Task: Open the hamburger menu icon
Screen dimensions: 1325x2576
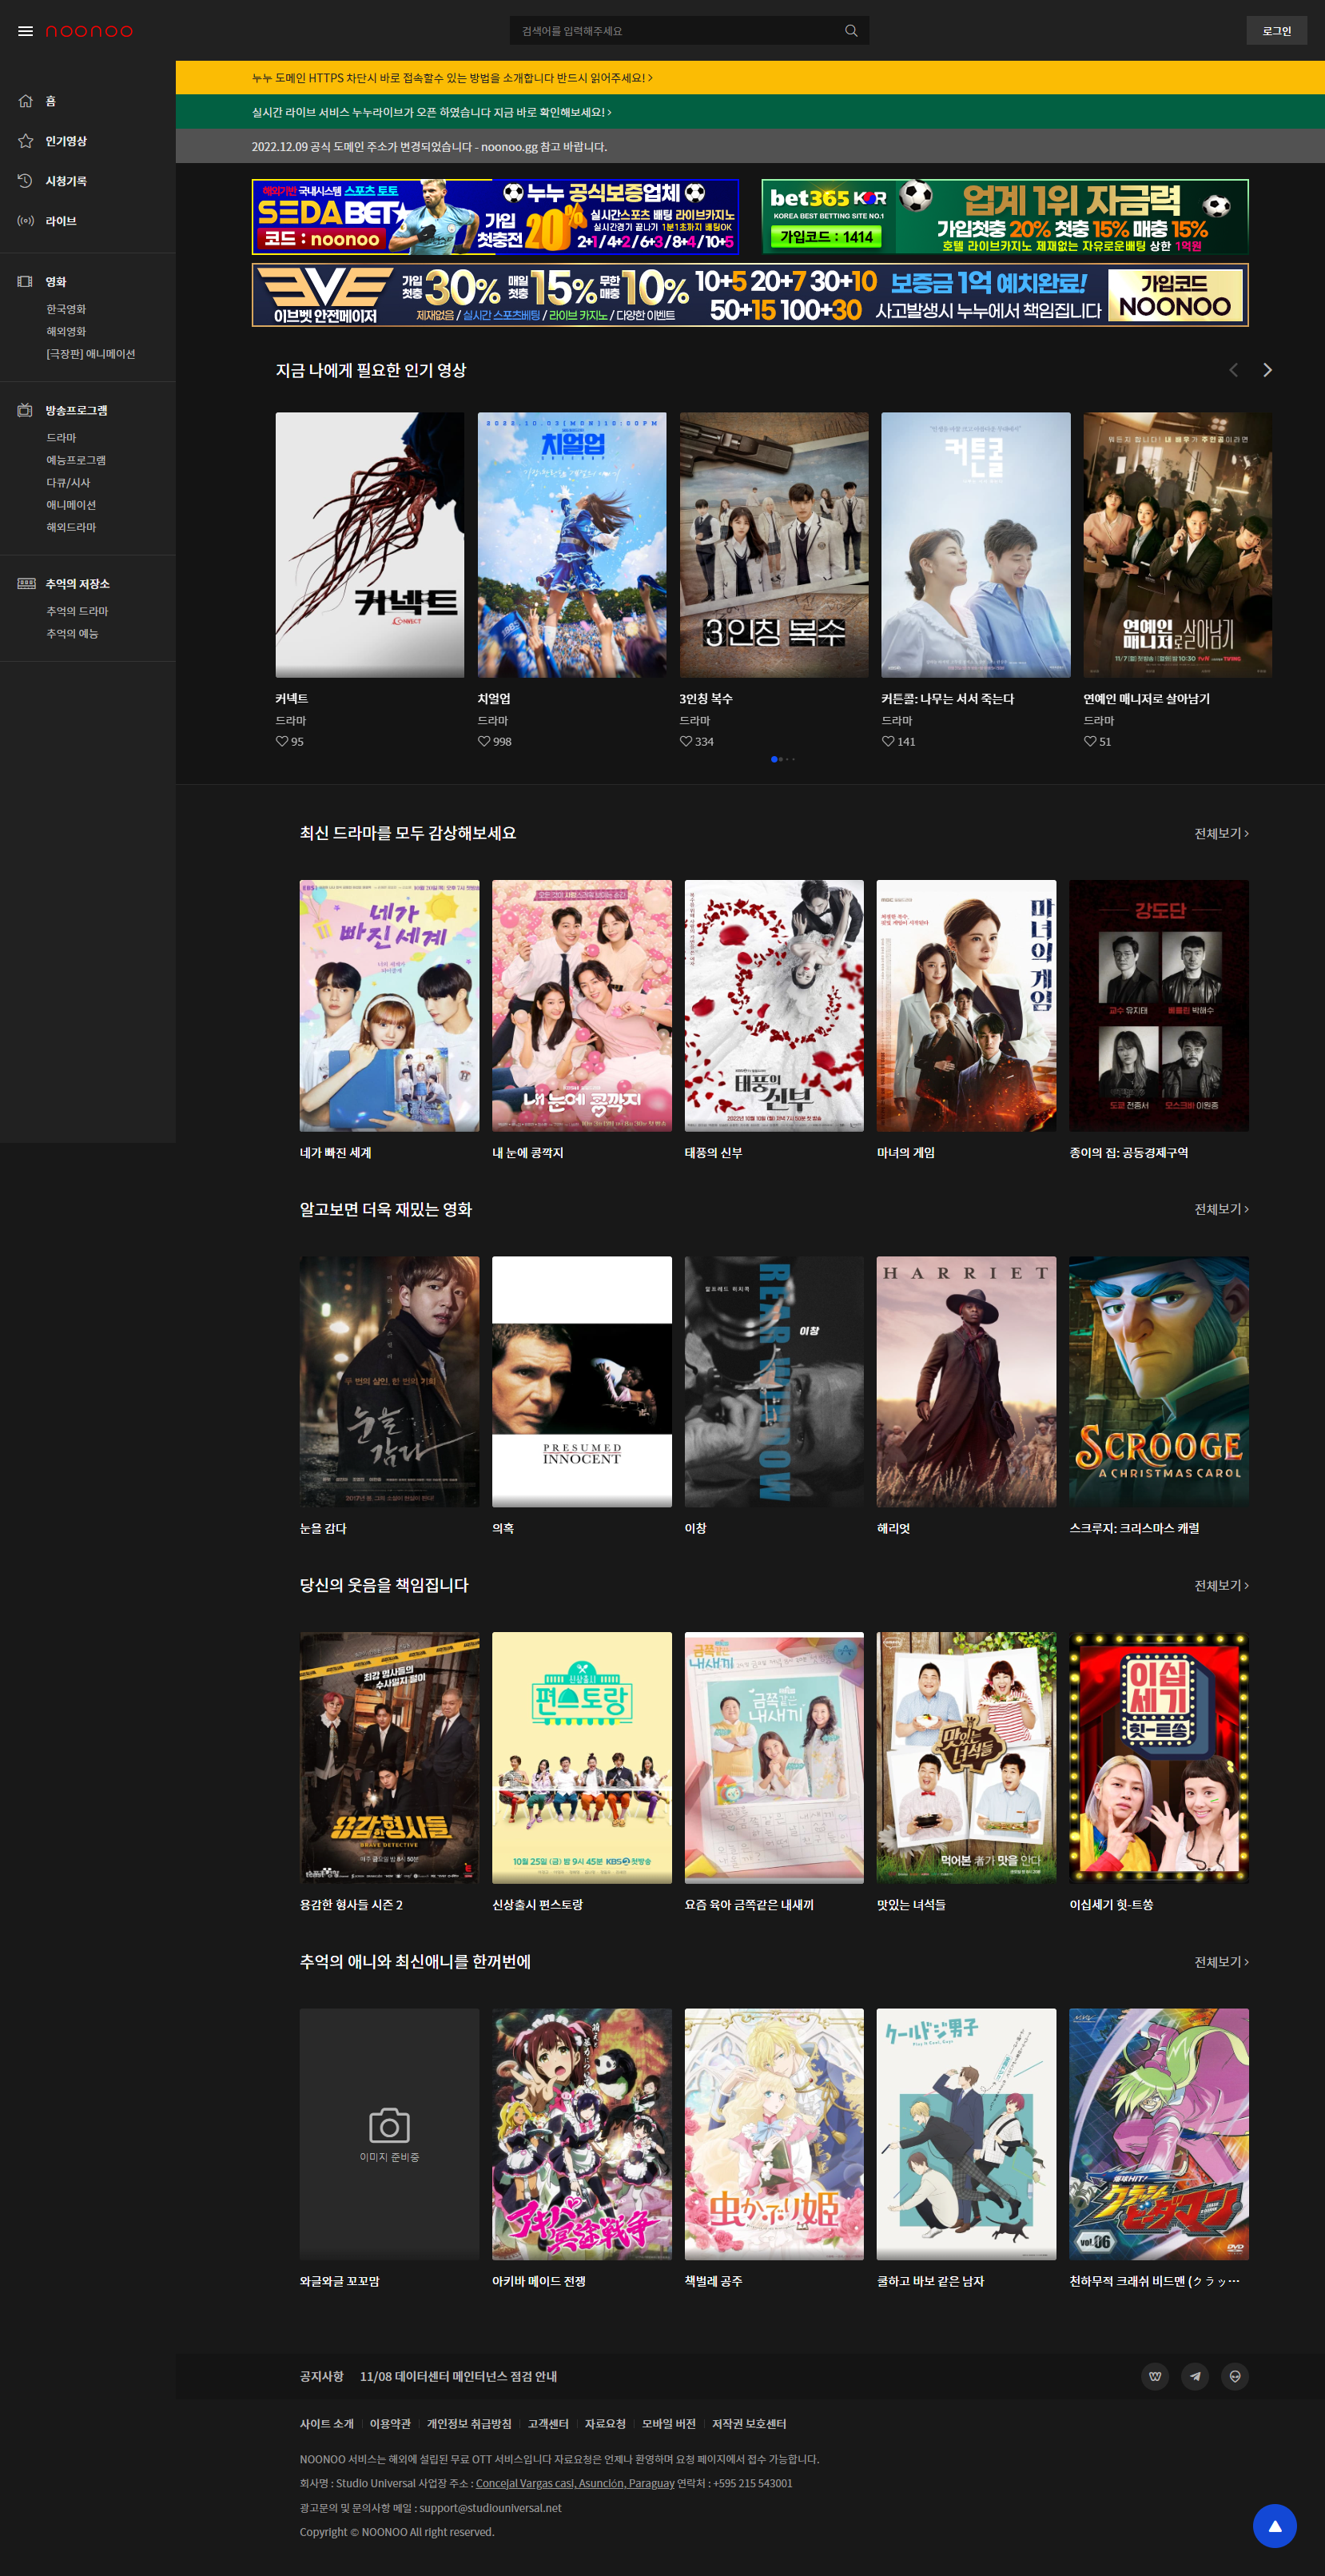Action: 25,31
